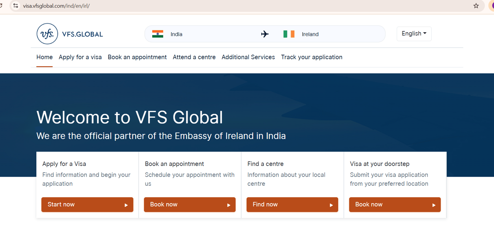This screenshot has width=494, height=249.
Task: Click 'Find information and begin your application' text
Action: click(x=86, y=179)
